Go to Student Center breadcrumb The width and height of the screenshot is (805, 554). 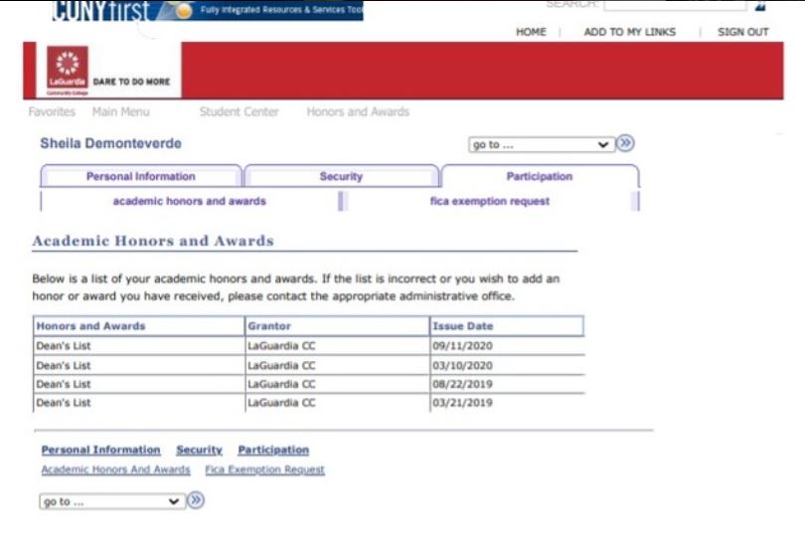(x=239, y=112)
